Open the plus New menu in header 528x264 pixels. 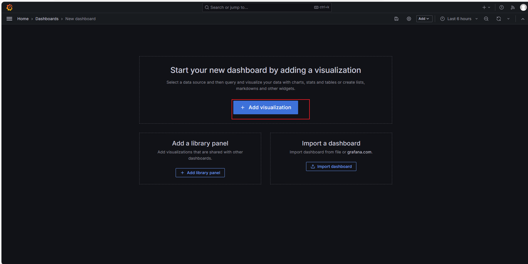pyautogui.click(x=486, y=7)
